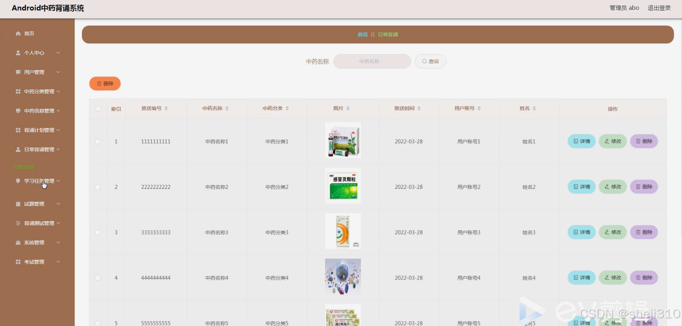Screen dimensions: 682x326
Task: Click 日常背诵 breadcrumb link
Action: (x=388, y=35)
